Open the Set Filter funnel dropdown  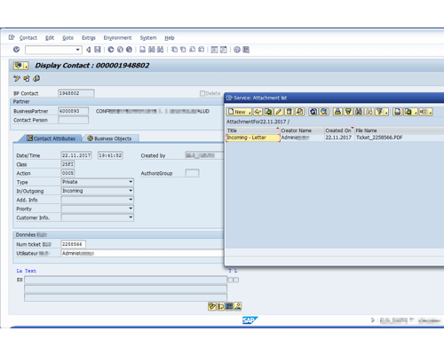point(382,112)
